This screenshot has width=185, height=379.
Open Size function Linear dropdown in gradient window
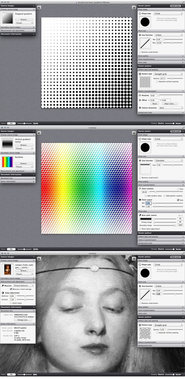(x=169, y=35)
